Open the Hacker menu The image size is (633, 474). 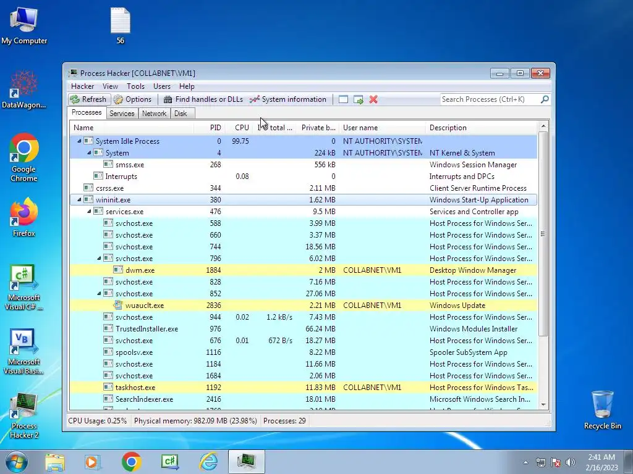pos(82,86)
